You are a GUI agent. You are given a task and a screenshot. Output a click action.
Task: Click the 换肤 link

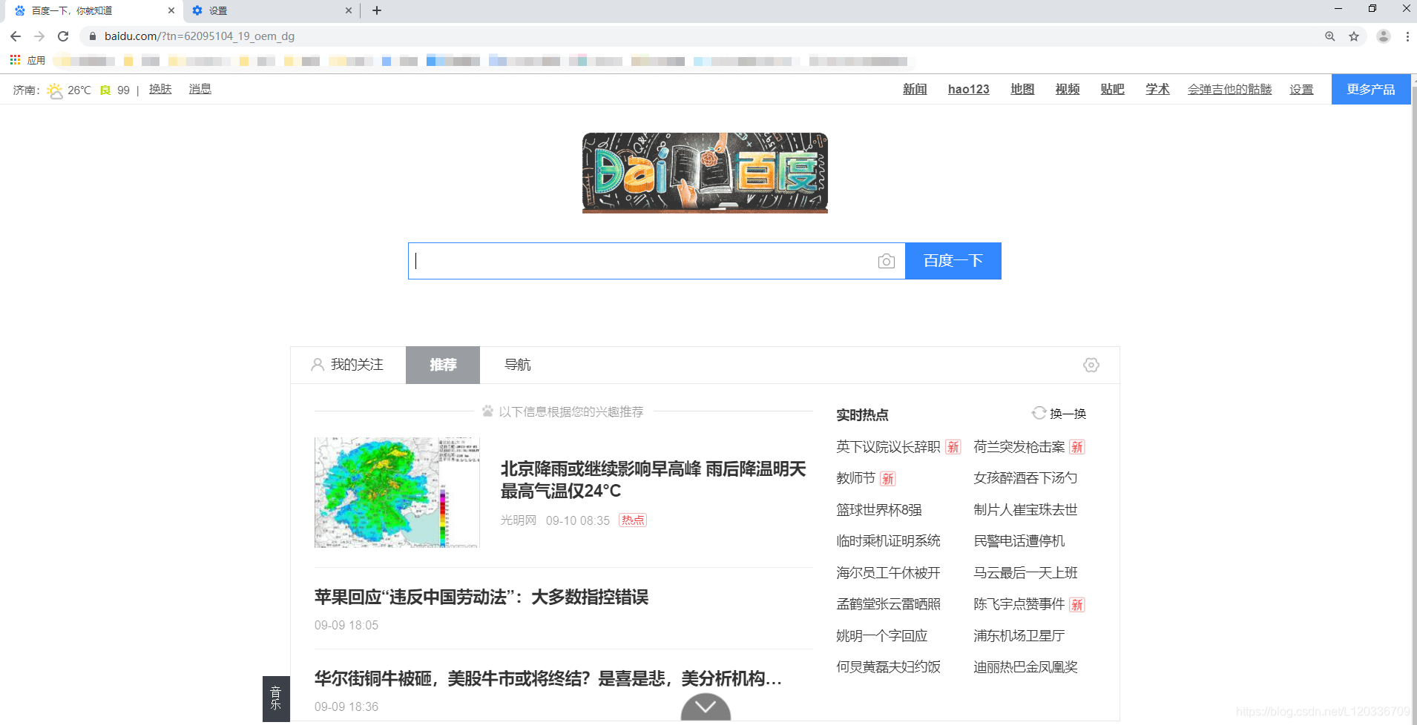[160, 89]
